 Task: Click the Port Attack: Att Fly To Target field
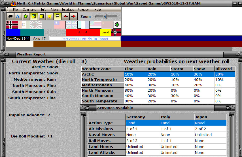[85, 39]
